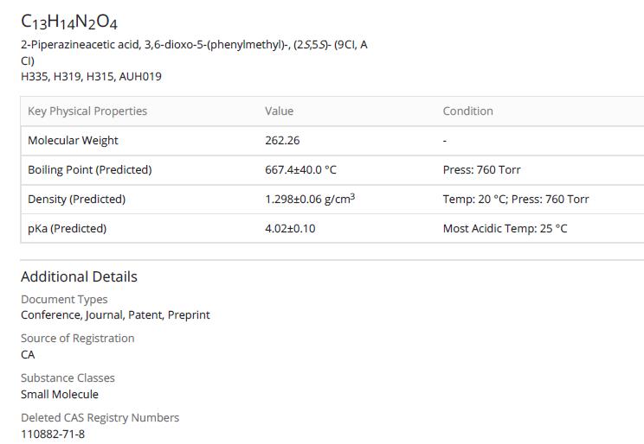Click the pKa (Predicted) row label
This screenshot has width=644, height=444.
click(67, 228)
